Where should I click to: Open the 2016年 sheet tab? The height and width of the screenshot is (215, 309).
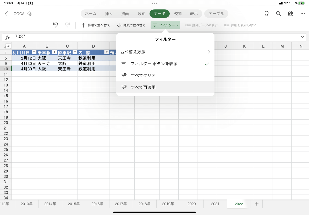click(x=97, y=204)
